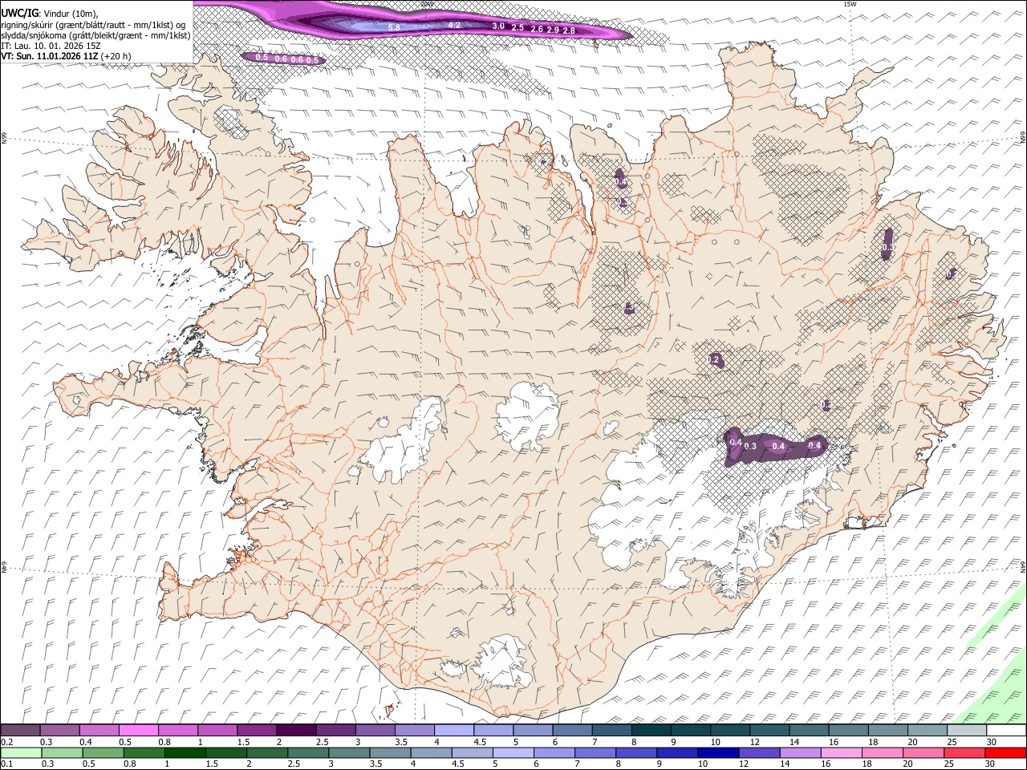Click the bright pink upper-row swatch between 0.5 and 0.8
The width and height of the screenshot is (1027, 770).
pyautogui.click(x=139, y=731)
